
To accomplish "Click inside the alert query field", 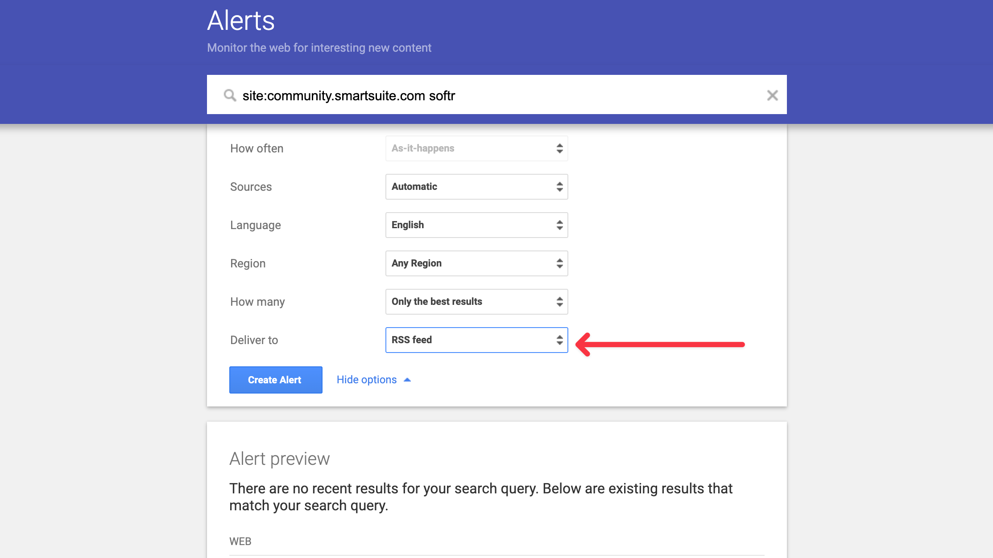I will 491,95.
